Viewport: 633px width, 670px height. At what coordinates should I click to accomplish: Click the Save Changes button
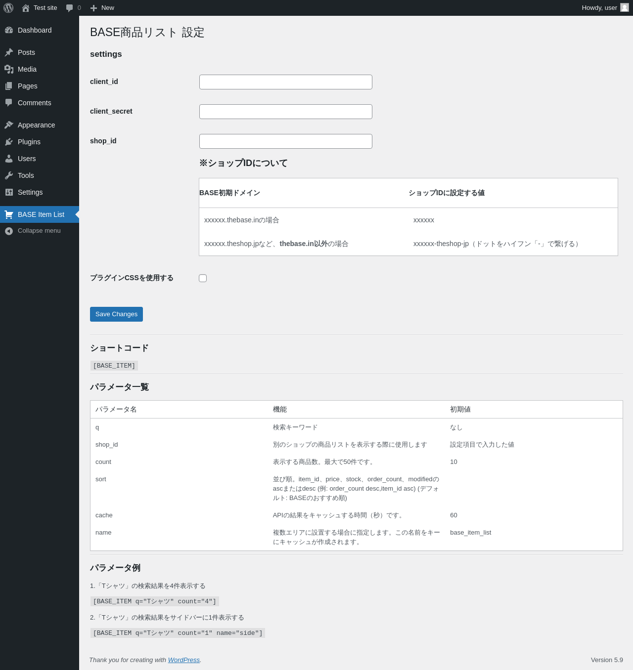116,314
